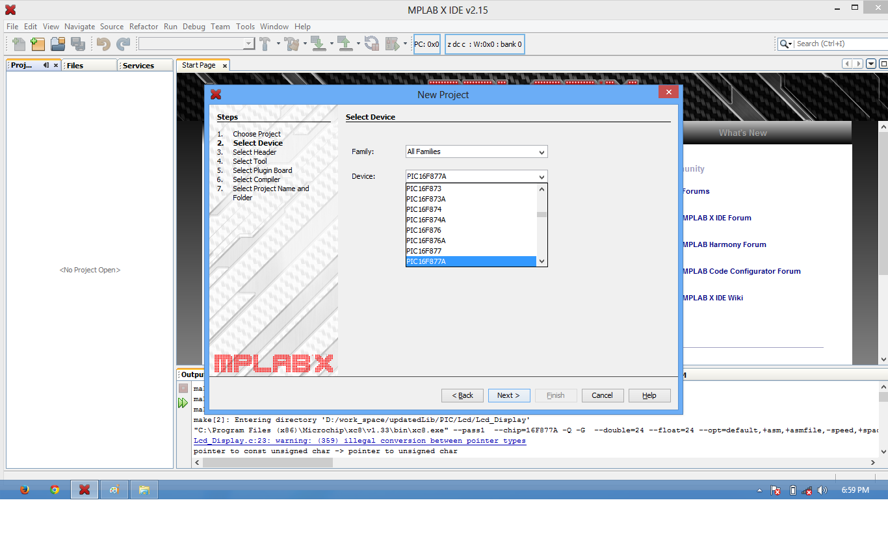The height and width of the screenshot is (550, 888).
Task: Maximize the editor window icon
Action: coord(883,64)
